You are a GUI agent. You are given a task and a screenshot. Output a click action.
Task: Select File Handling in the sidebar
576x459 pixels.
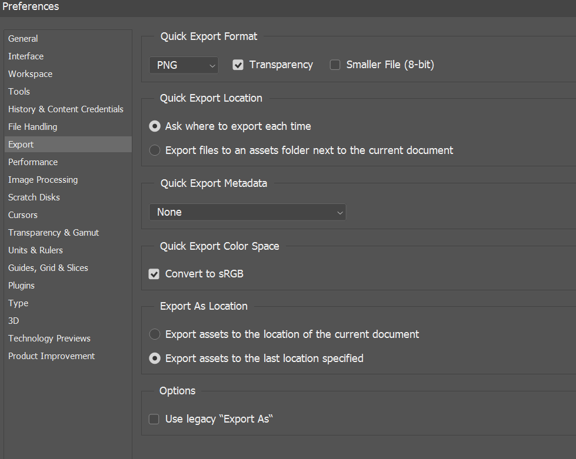[33, 127]
